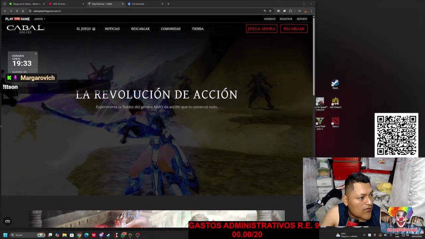Click the Dota 2 desktop icon
Image resolution: width=425 pixels, height=239 pixels.
coord(335,122)
